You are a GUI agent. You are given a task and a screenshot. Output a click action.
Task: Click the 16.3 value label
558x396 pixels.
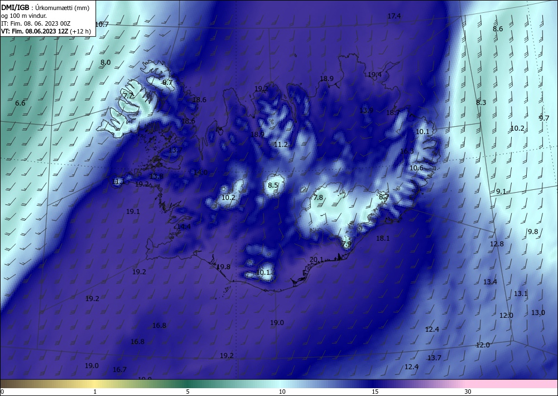click(407, 151)
